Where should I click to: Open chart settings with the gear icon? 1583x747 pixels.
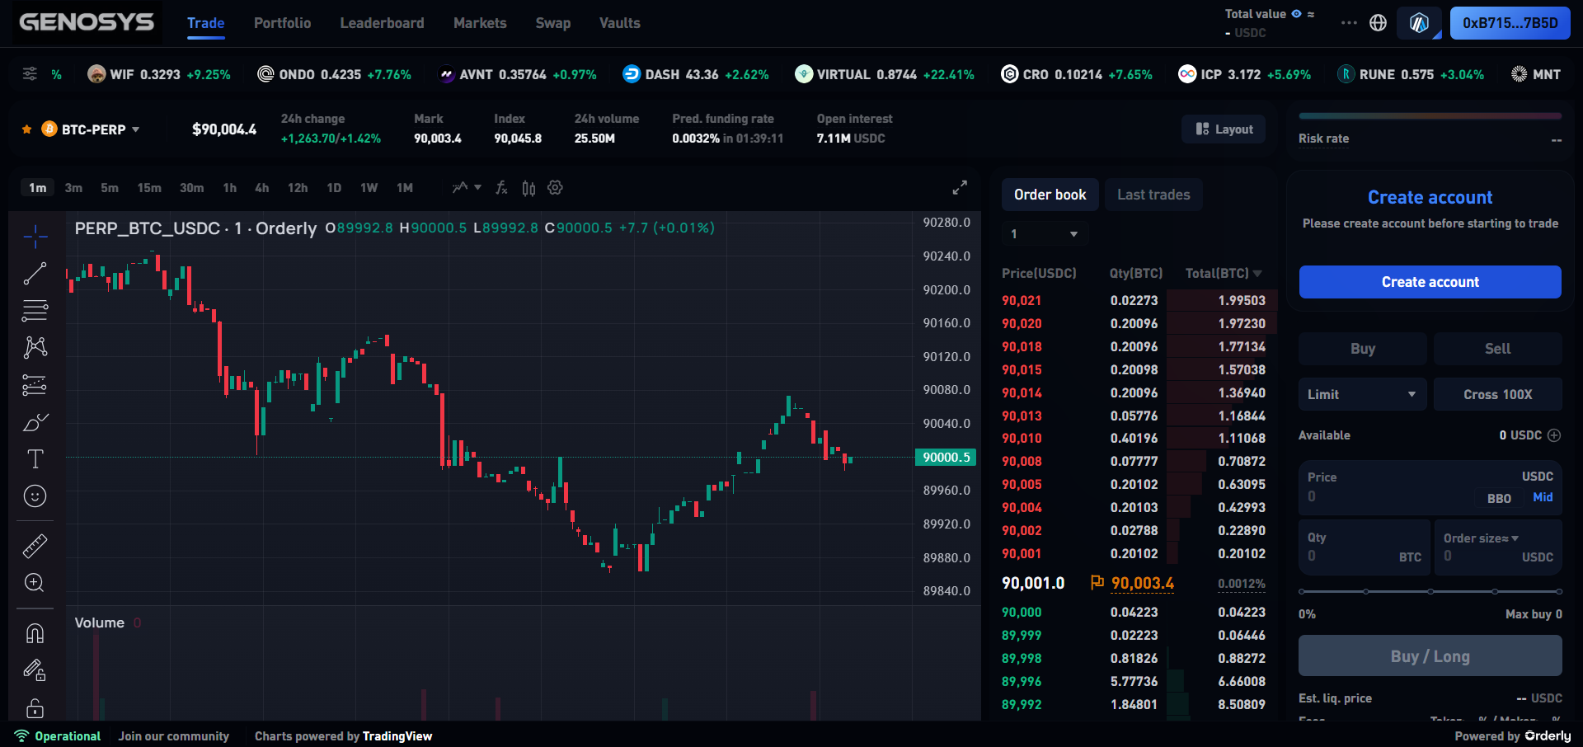(x=555, y=188)
